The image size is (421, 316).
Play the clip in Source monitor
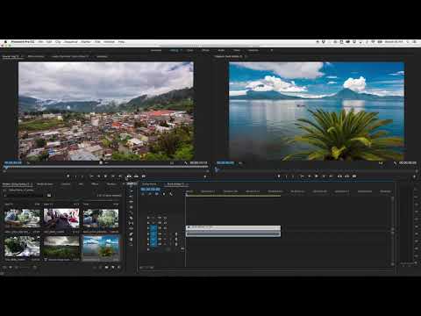(x=106, y=176)
